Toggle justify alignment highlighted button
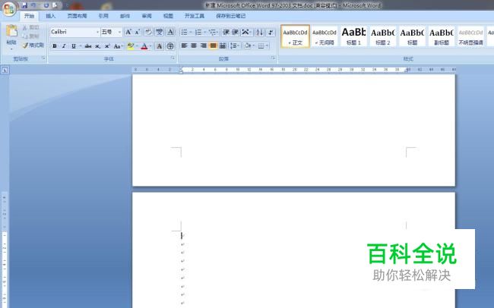Image resolution: width=494 pixels, height=308 pixels. pos(214,46)
